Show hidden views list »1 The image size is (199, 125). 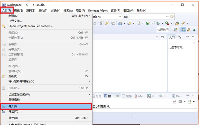(x=180, y=37)
